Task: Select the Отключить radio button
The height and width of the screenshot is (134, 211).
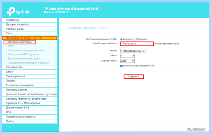Action: [135, 39]
